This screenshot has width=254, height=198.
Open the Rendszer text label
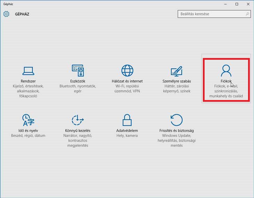(28, 81)
